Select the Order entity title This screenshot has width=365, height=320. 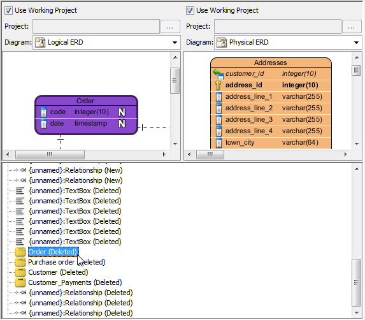85,101
